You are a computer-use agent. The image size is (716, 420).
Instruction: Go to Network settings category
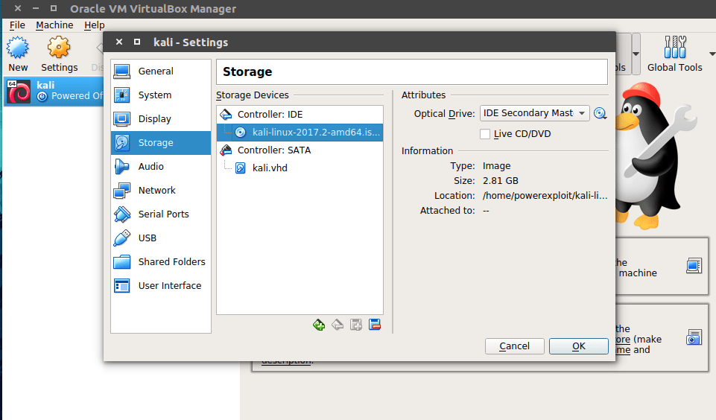[x=161, y=191]
